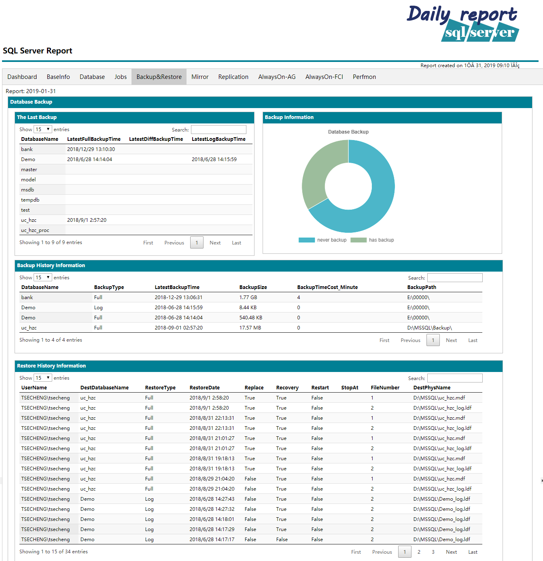Sort Restore History by DestDatabaseName column
The image size is (543, 561).
click(104, 388)
